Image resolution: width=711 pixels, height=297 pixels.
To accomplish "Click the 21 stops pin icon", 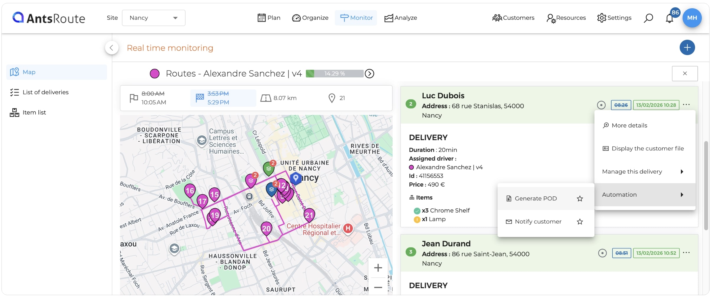I will pyautogui.click(x=332, y=98).
